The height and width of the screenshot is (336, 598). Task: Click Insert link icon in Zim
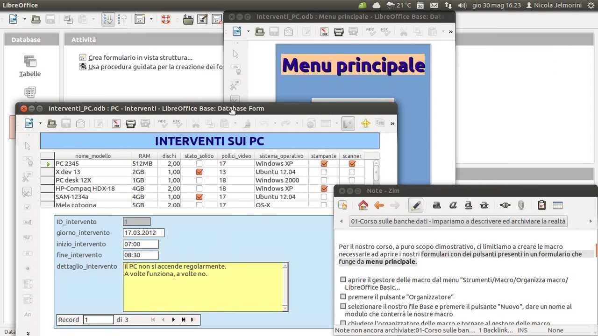pos(505,205)
